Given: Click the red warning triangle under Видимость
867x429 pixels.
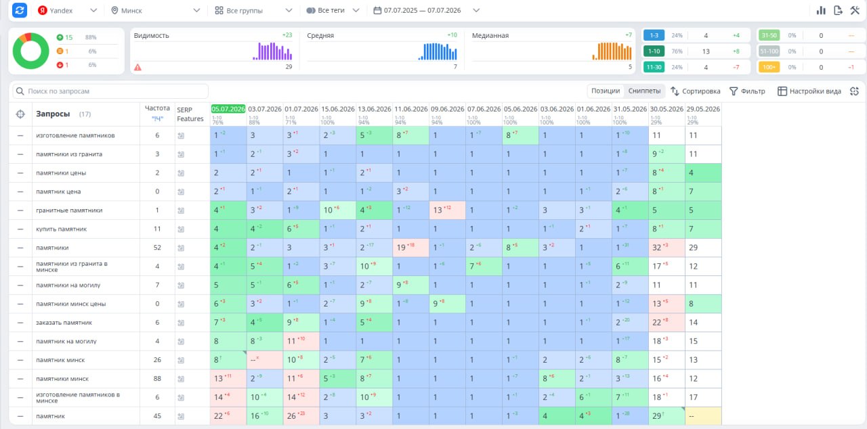Looking at the screenshot, I should [x=138, y=67].
